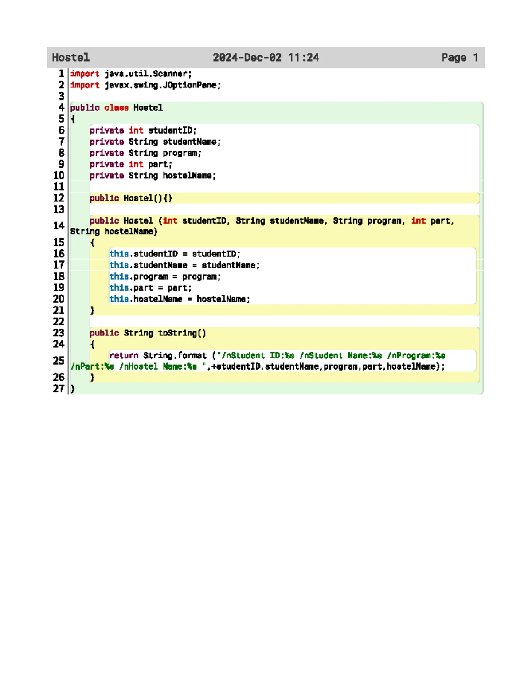The width and height of the screenshot is (532, 689).
Task: Click 'this.studentName = studentName;' line
Action: tap(184, 265)
